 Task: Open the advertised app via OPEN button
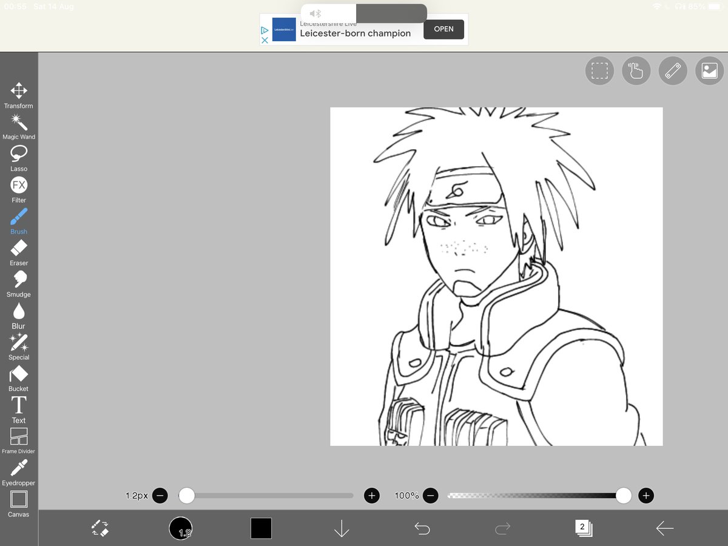443,29
